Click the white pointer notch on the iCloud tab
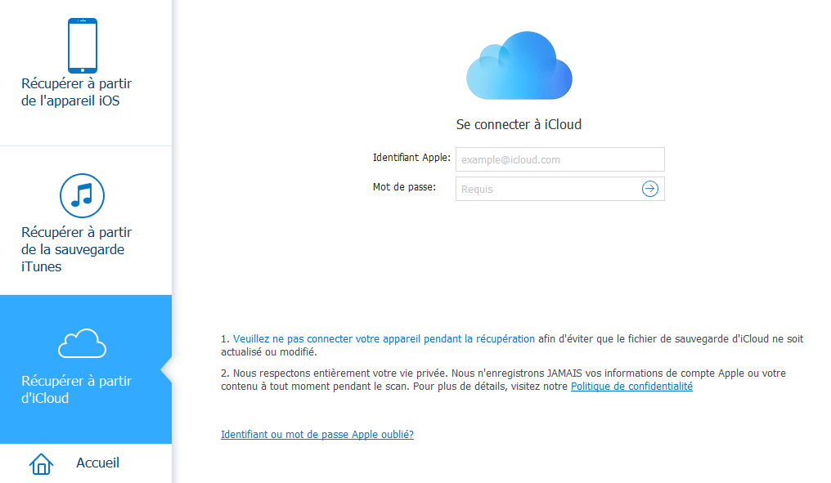The height and width of the screenshot is (483, 831). pyautogui.click(x=166, y=369)
